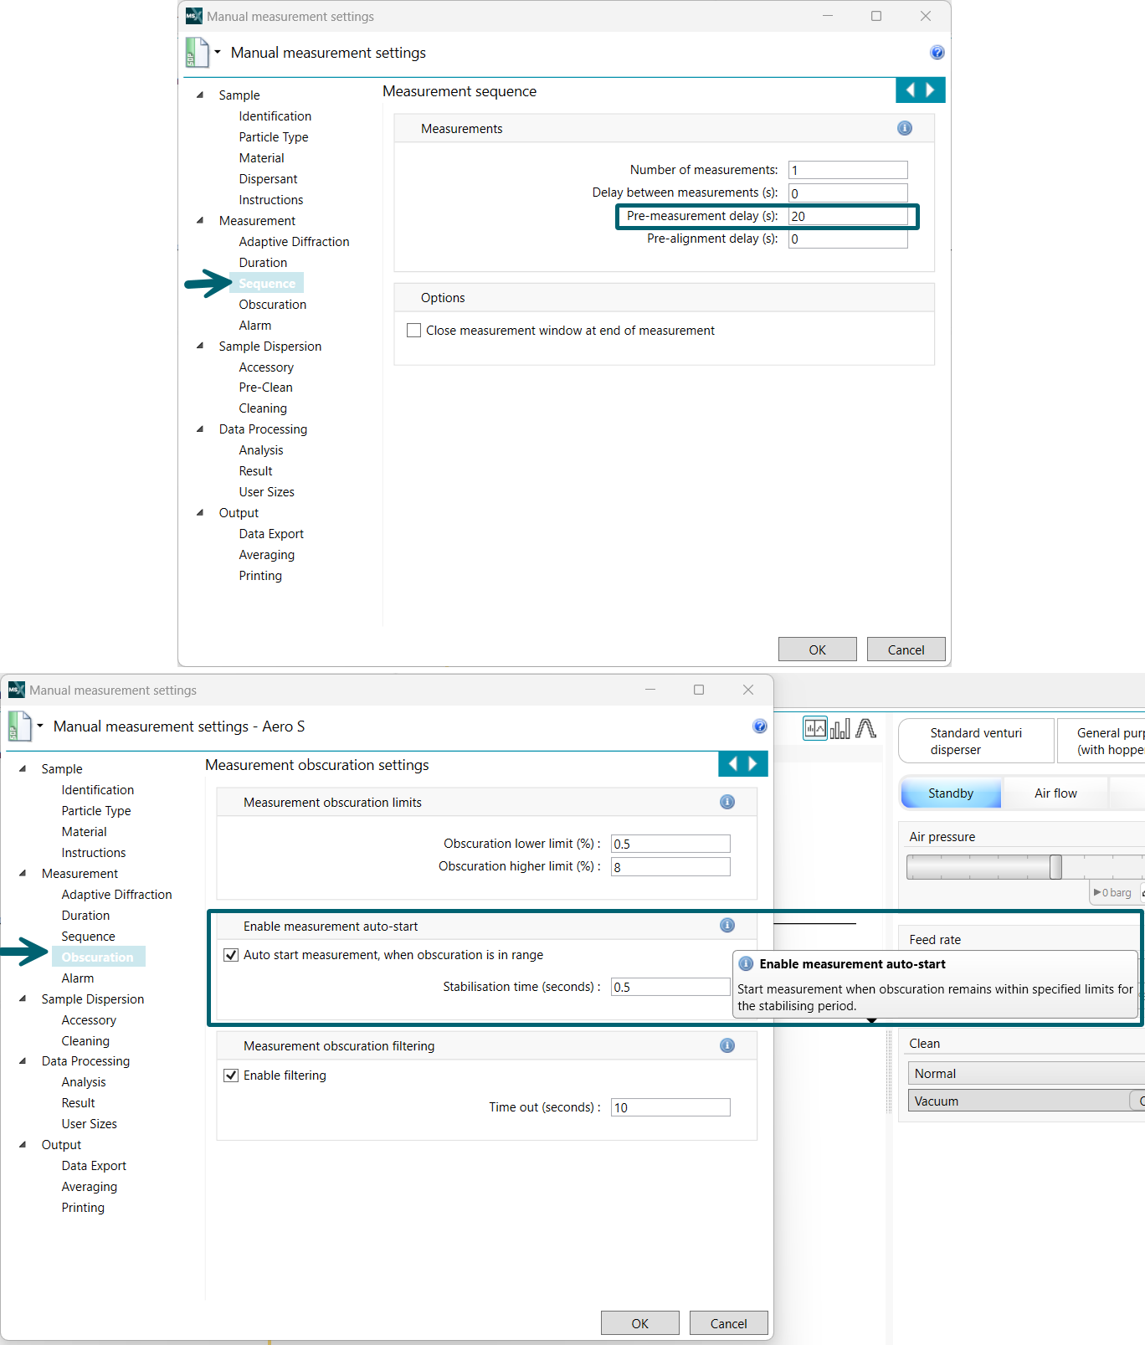Toggle Close measurement window at end checkbox
This screenshot has width=1145, height=1345.
tap(413, 331)
